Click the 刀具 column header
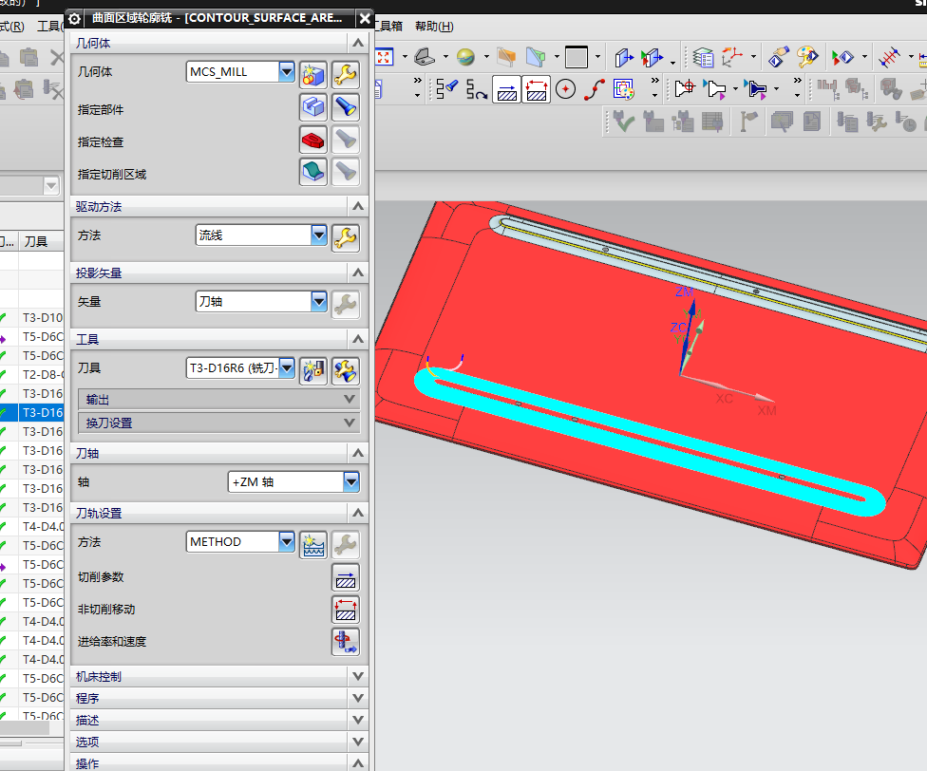This screenshot has width=927, height=771. point(41,241)
